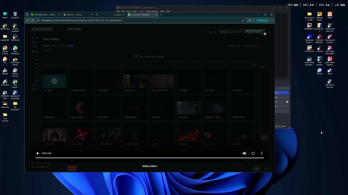
Task: Open the Recycle Bin
Action: pyautogui.click(x=15, y=15)
